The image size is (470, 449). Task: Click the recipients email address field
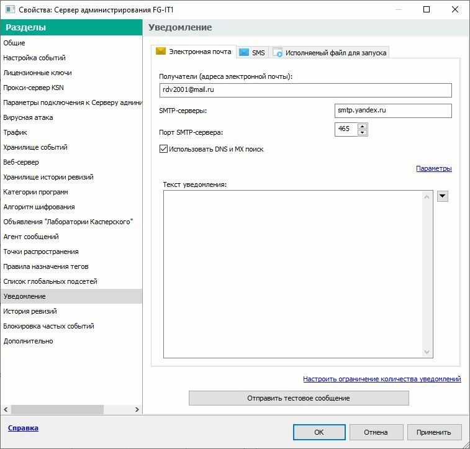305,90
